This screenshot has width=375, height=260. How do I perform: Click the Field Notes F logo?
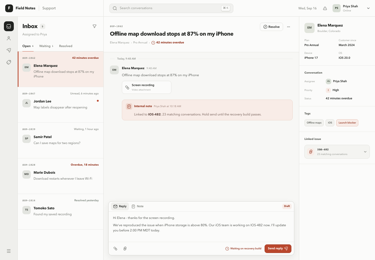(9, 8)
